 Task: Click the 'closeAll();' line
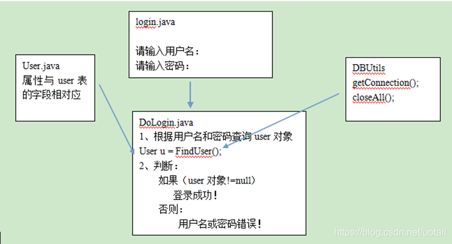pyautogui.click(x=373, y=98)
